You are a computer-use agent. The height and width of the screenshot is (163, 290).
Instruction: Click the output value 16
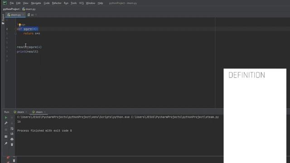(x=19, y=122)
